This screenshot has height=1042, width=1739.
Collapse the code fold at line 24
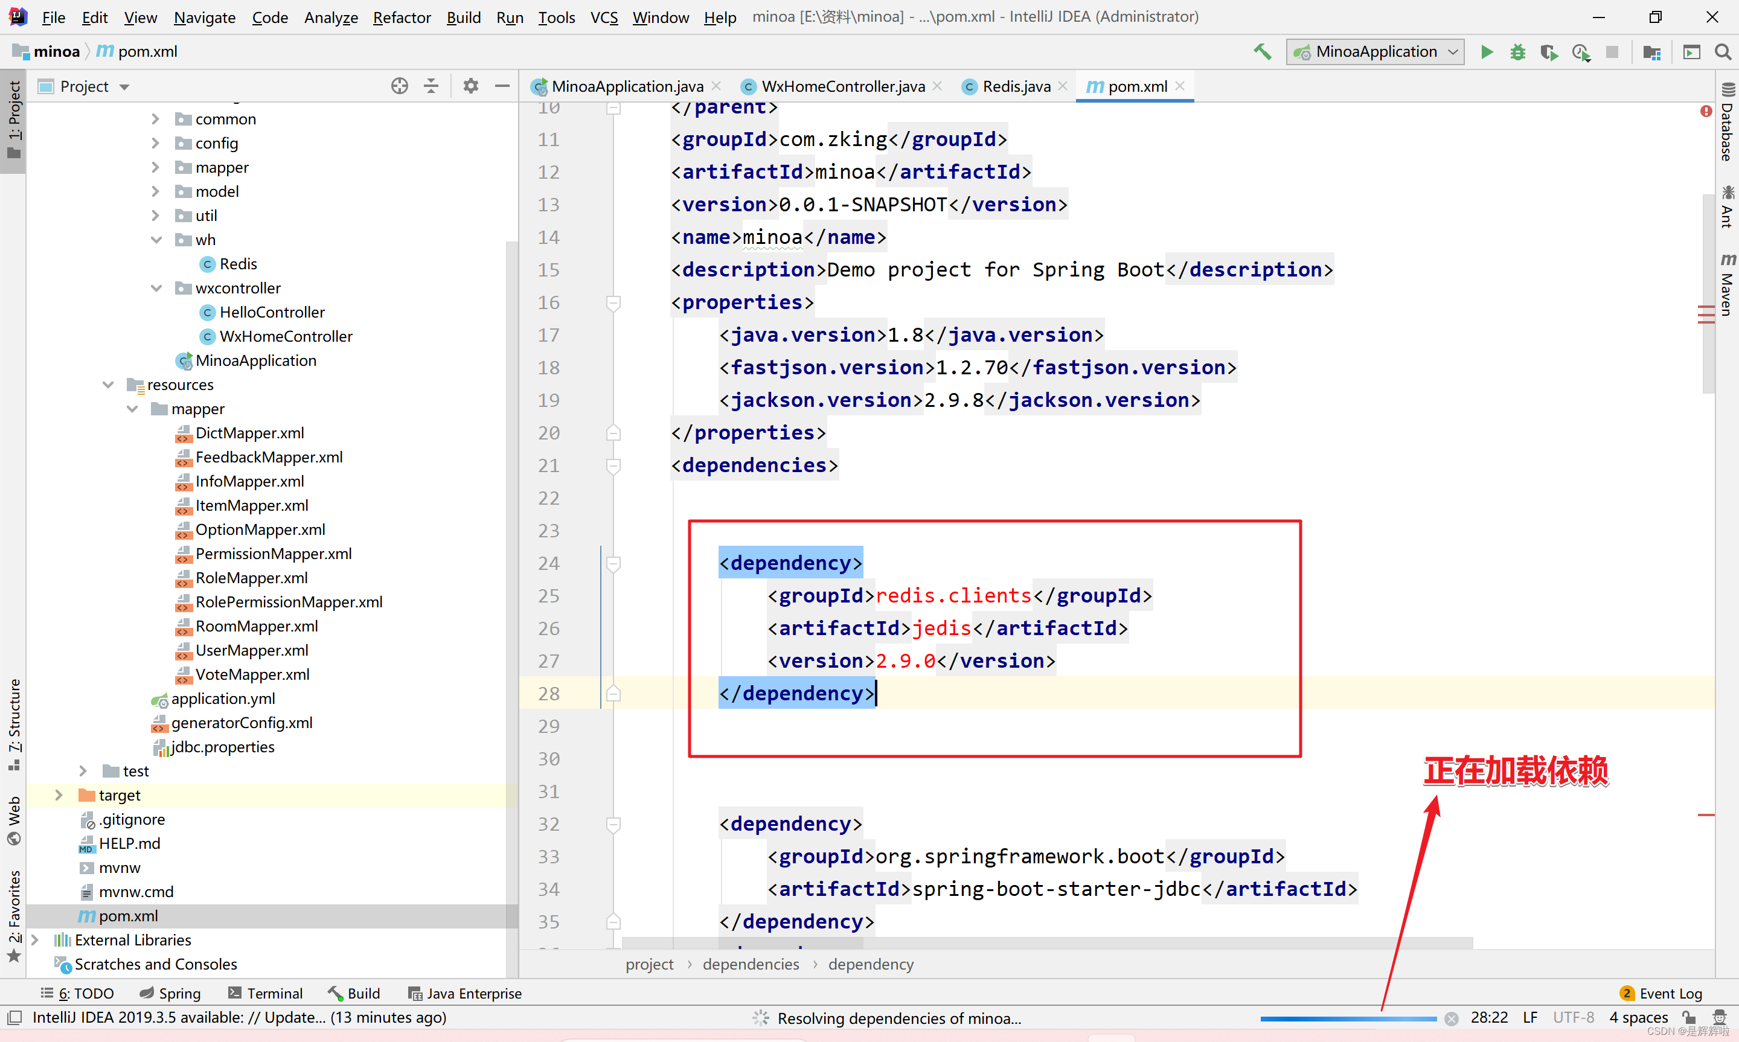613,563
